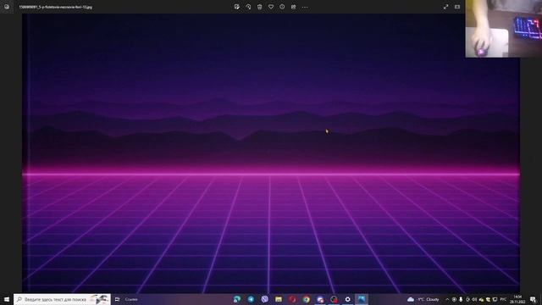The height and width of the screenshot is (305, 542).
Task: Click the displayed neon grid photo
Action: pyautogui.click(x=271, y=153)
